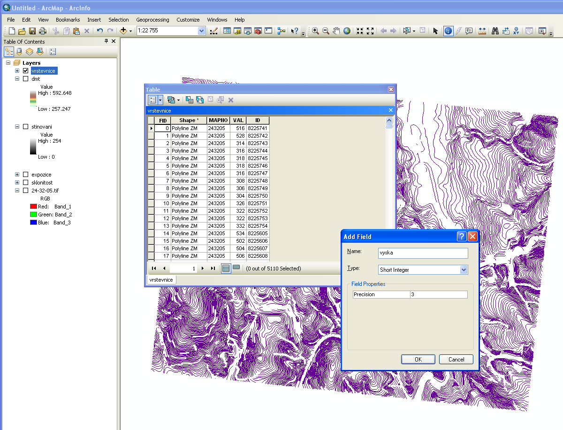Select the Measure ruler tool

(482, 31)
